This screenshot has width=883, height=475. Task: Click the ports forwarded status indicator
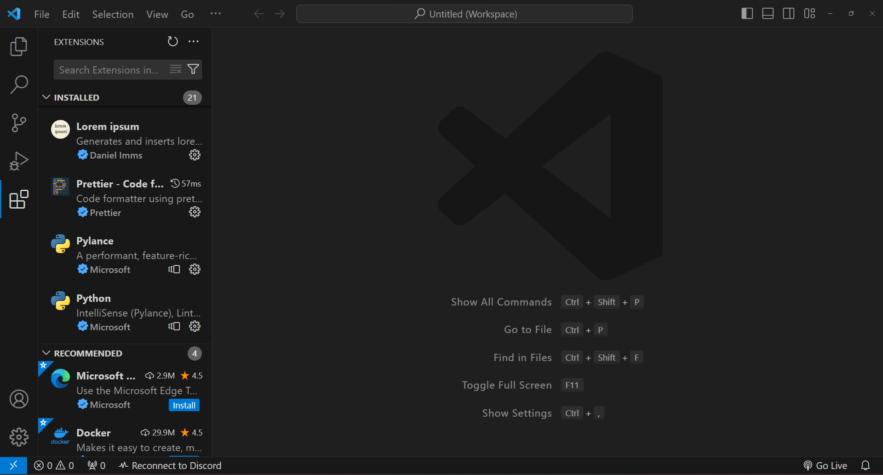coord(97,465)
